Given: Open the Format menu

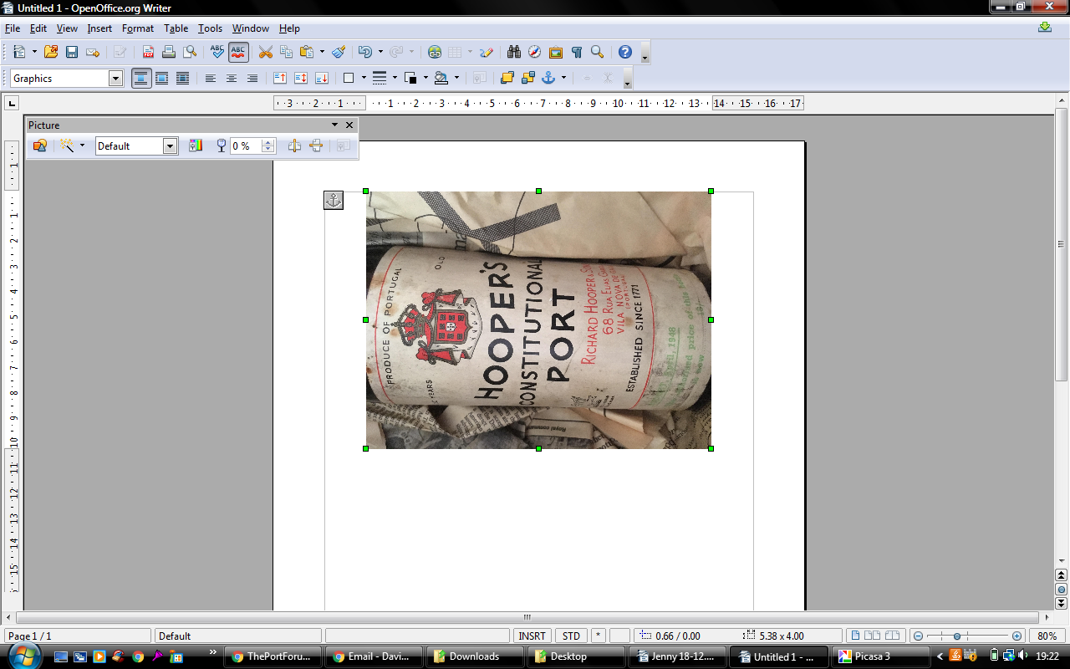Looking at the screenshot, I should point(138,28).
